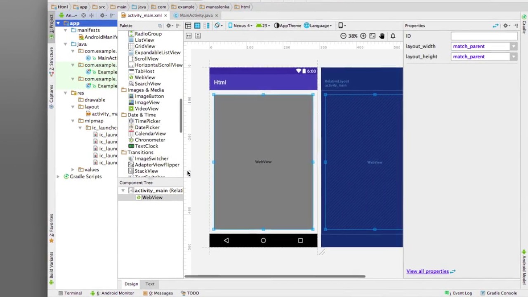This screenshot has width=528, height=297.
Task: Click the Palette vertical scrollbar
Action: [x=181, y=116]
